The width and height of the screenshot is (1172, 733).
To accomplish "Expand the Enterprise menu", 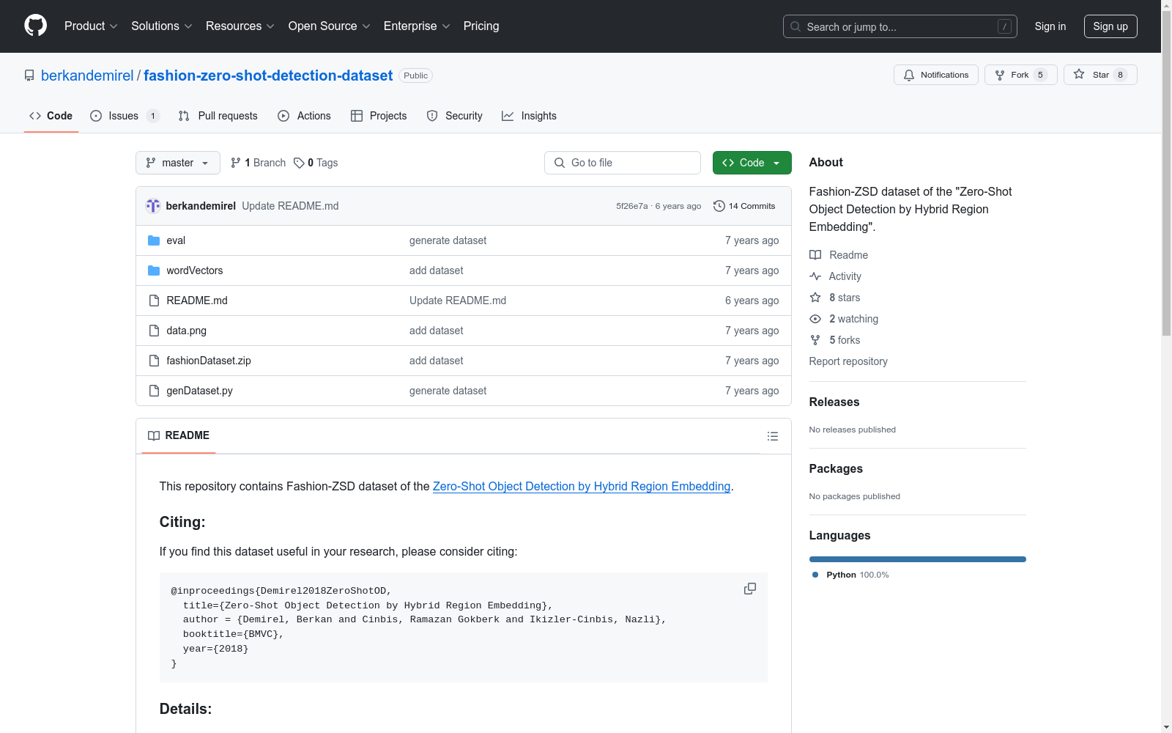I will pyautogui.click(x=417, y=26).
